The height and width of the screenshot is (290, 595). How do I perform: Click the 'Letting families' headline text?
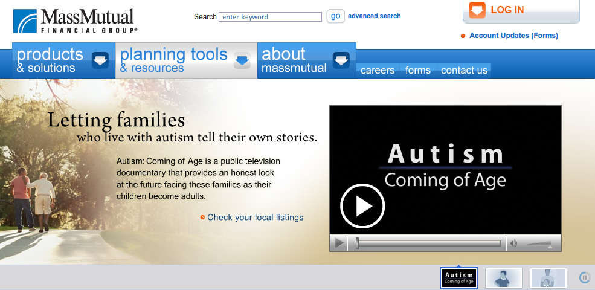click(x=116, y=120)
